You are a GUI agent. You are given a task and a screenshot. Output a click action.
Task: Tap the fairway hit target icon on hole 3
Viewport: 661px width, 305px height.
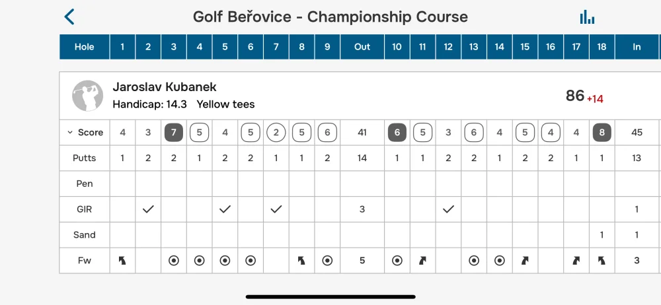pos(174,261)
